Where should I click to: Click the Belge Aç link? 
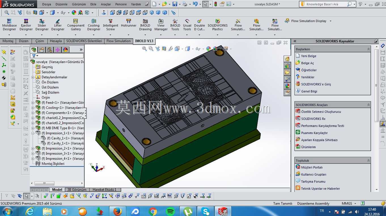point(307,63)
